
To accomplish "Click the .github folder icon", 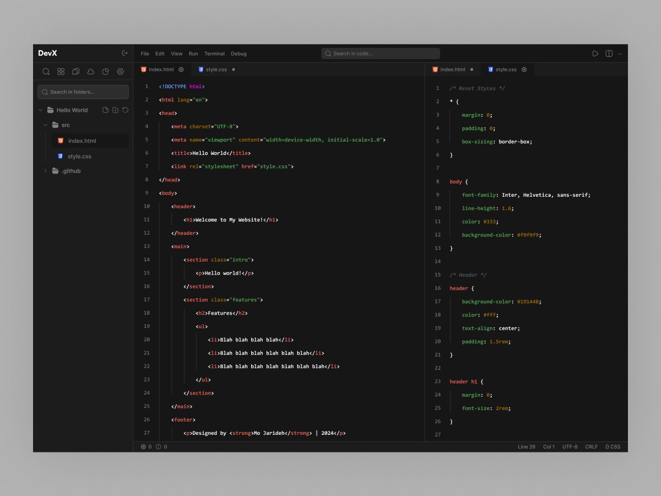I will [55, 171].
